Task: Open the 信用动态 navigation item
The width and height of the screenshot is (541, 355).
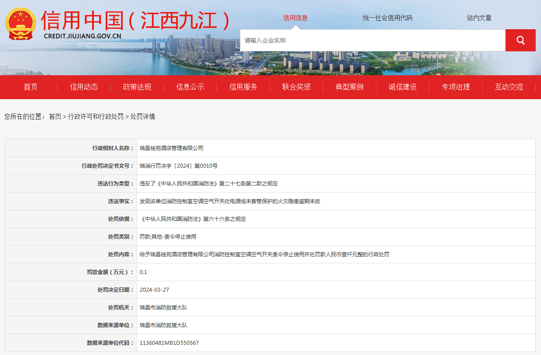Action: pos(84,87)
